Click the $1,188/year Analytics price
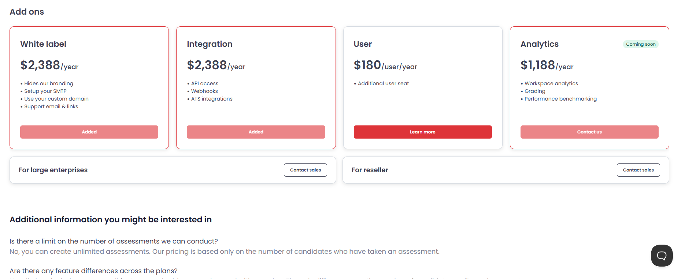Image resolution: width=685 pixels, height=279 pixels. [x=547, y=65]
